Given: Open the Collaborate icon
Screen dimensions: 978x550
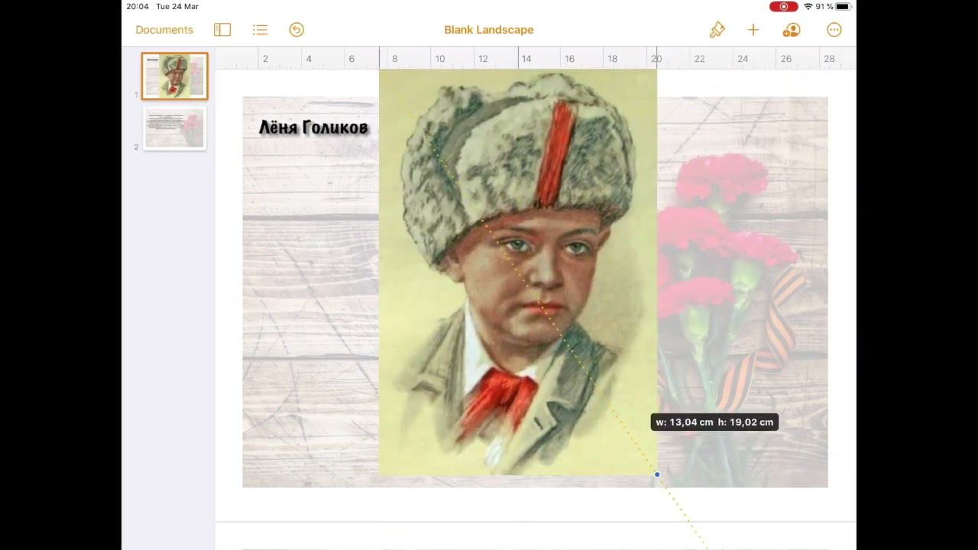Looking at the screenshot, I should pos(791,30).
